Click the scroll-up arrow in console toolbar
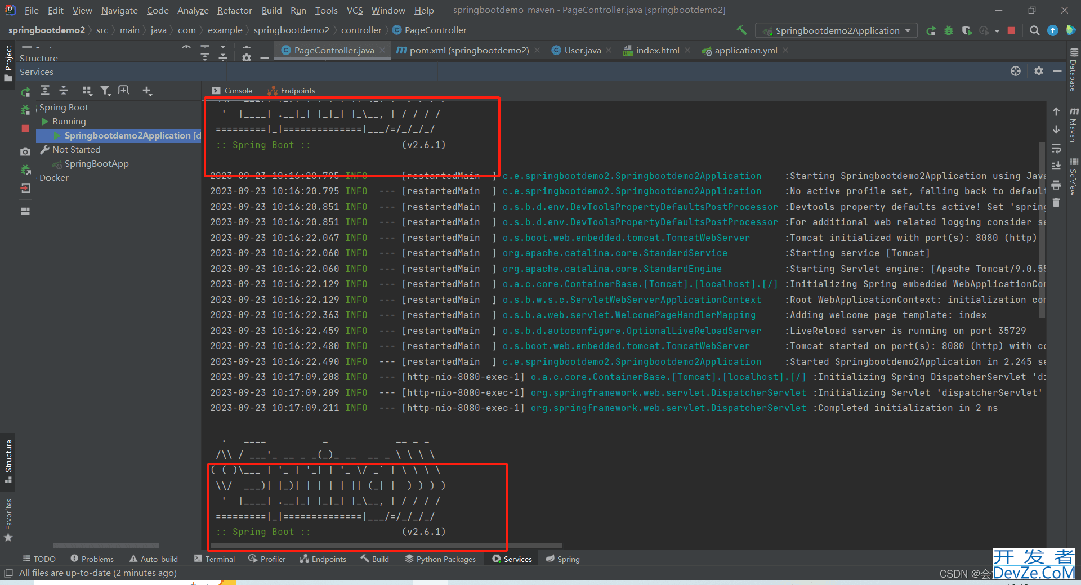The height and width of the screenshot is (585, 1081). point(1056,111)
